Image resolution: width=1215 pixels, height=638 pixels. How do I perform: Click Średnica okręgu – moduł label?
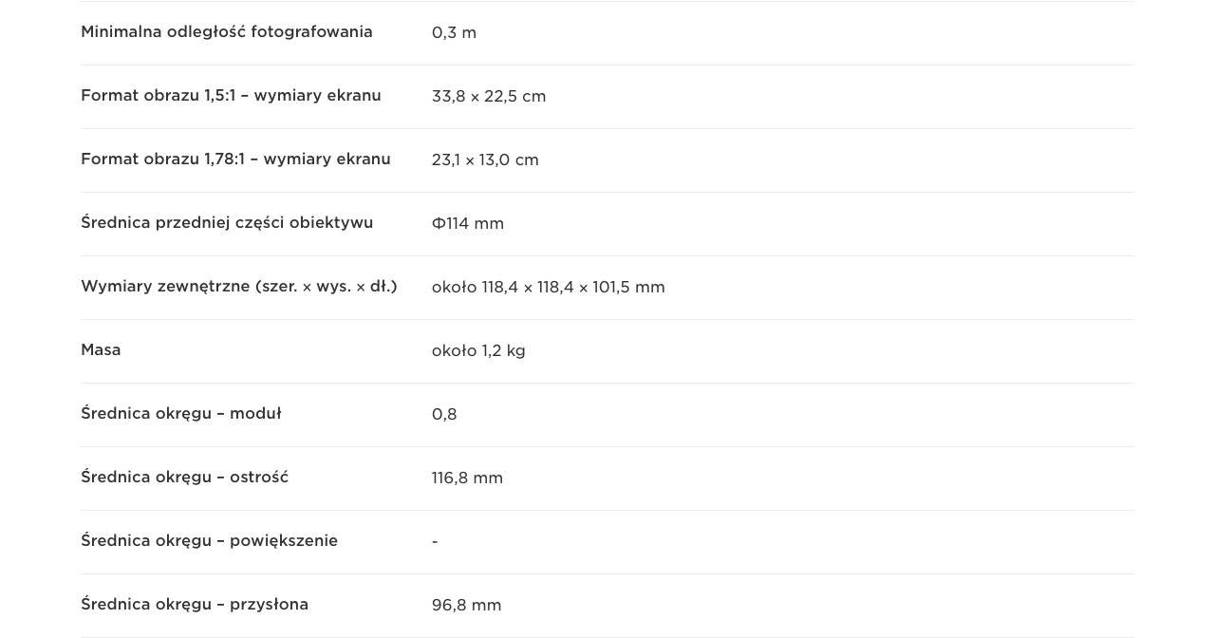pos(181,414)
